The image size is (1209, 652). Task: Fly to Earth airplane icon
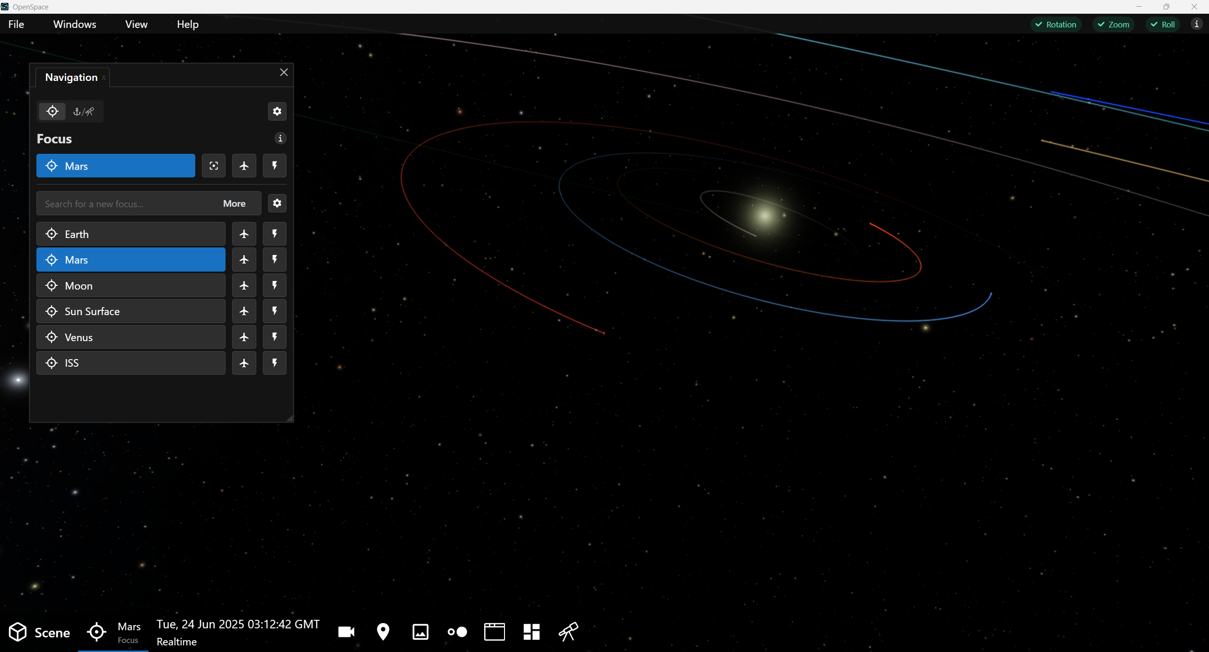pos(244,234)
